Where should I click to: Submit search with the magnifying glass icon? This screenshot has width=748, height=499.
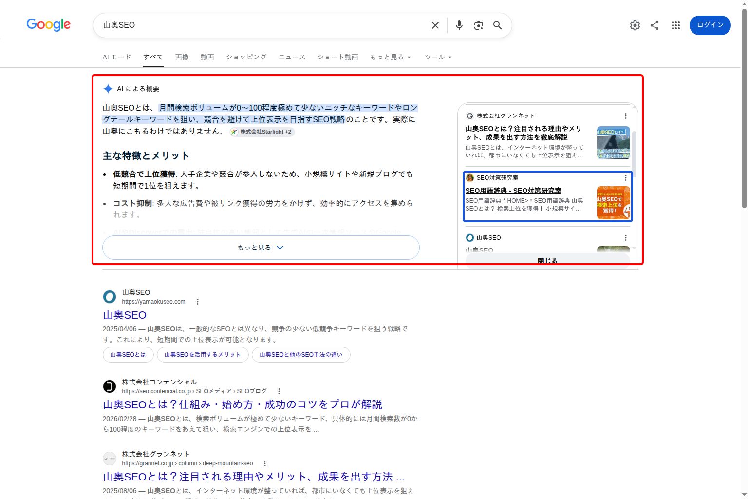click(x=497, y=25)
